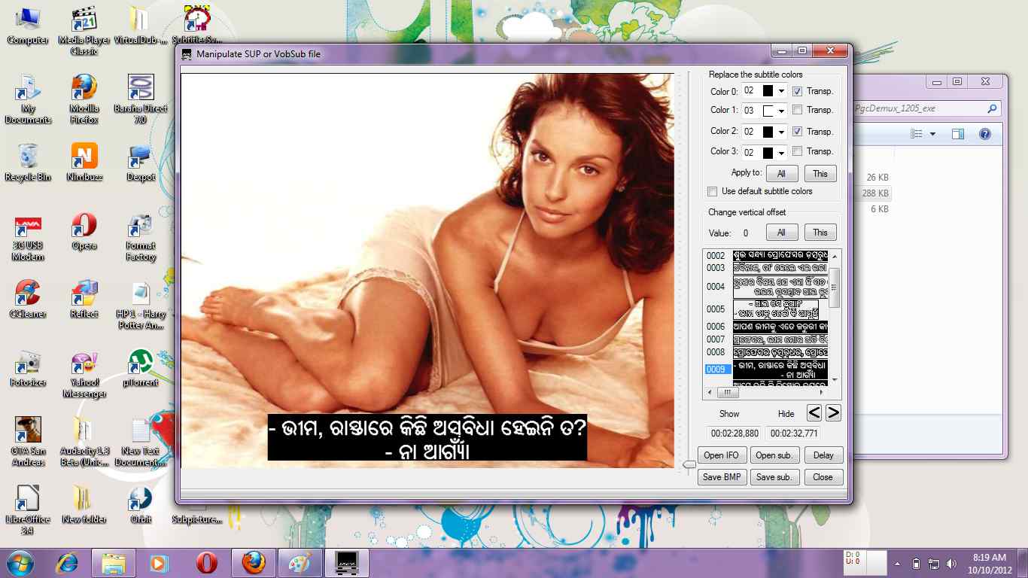Select the GTA San Andreas shortcut

[x=28, y=442]
